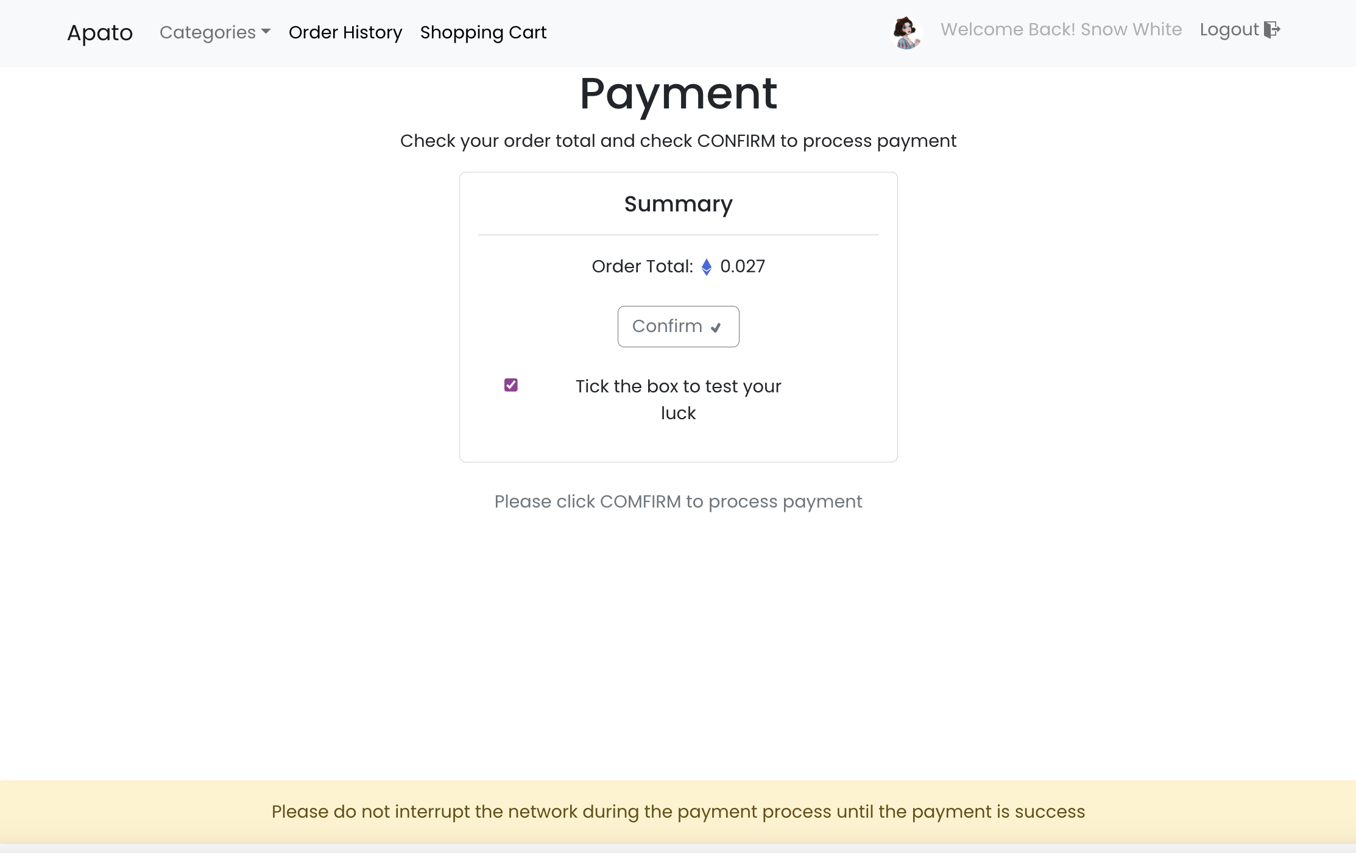Click the Ethereum currency icon beside order total
1356x853 pixels.
(x=707, y=267)
